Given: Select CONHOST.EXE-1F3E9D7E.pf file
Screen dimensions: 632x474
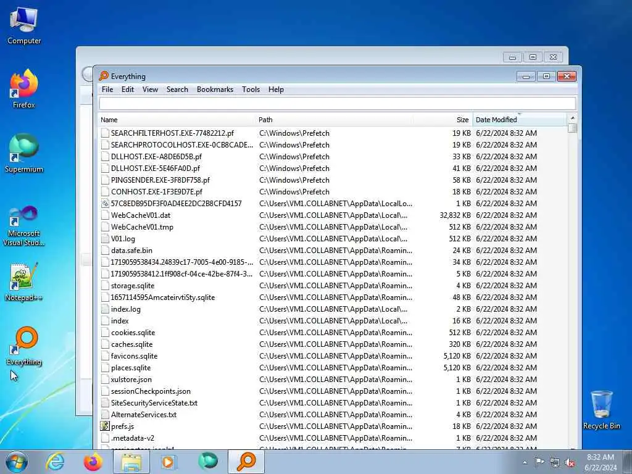Looking at the screenshot, I should [x=157, y=191].
